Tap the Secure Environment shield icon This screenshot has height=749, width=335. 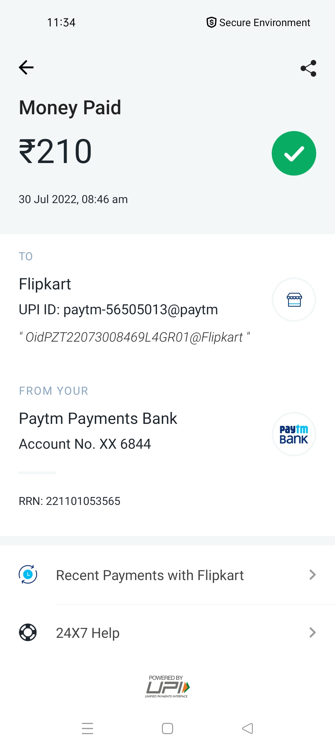(x=211, y=22)
